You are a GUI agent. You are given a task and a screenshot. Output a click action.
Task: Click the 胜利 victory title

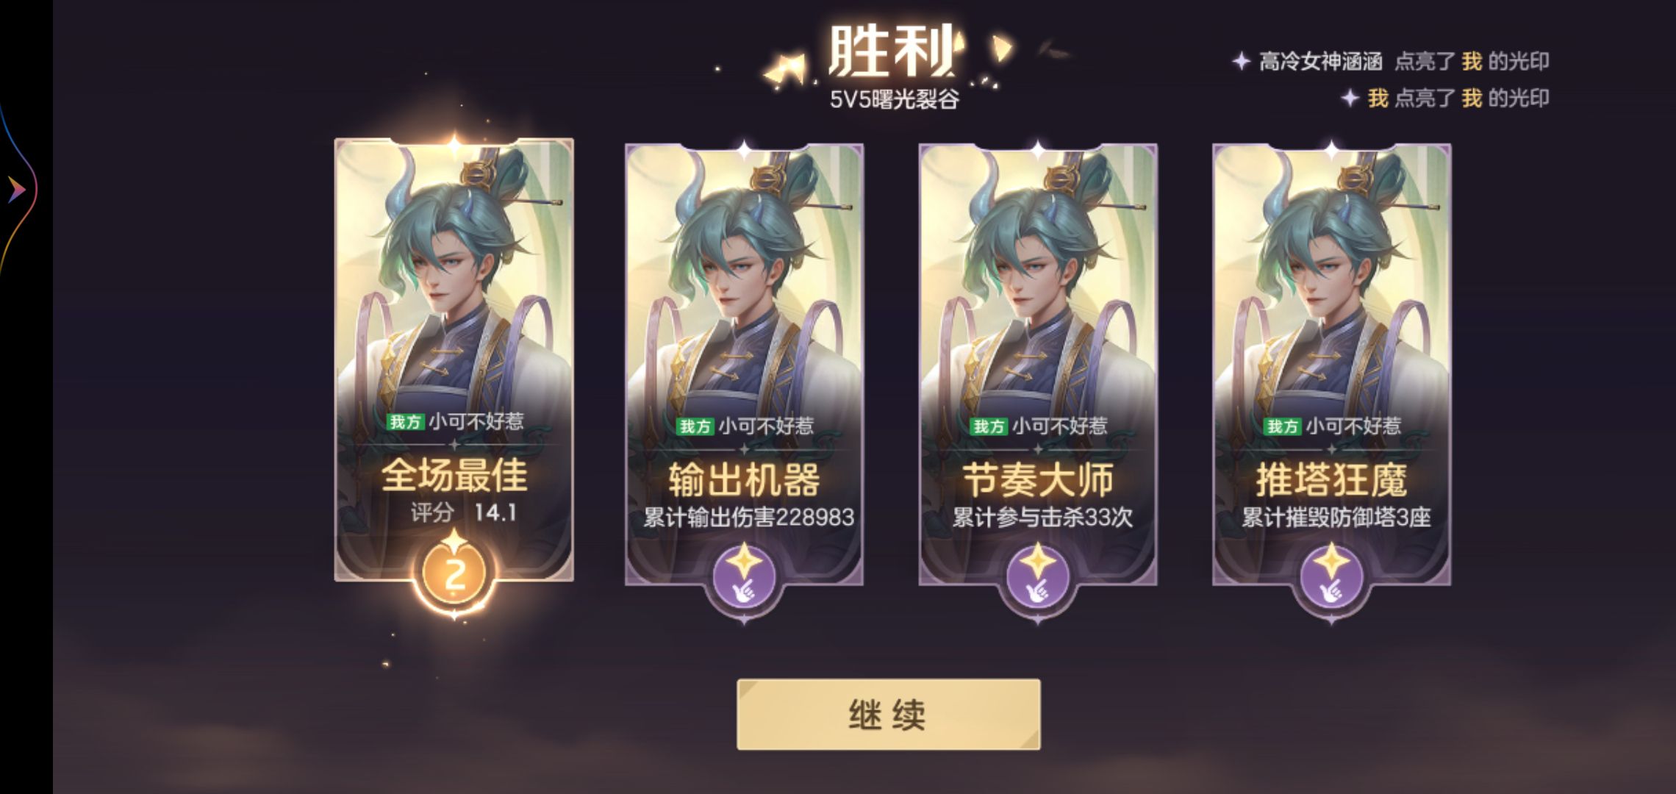(892, 51)
